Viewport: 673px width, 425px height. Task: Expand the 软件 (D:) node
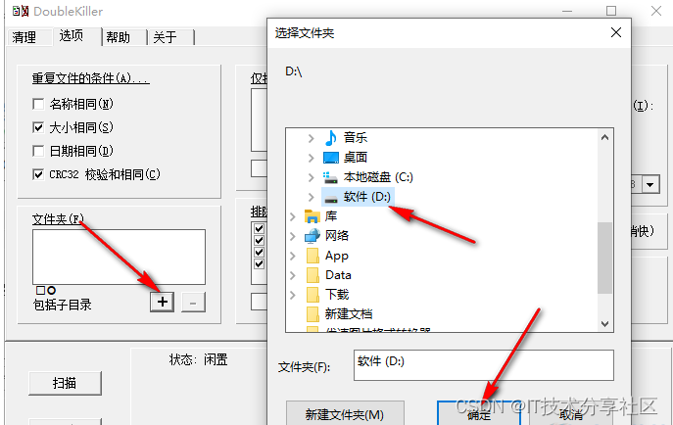pyautogui.click(x=312, y=197)
